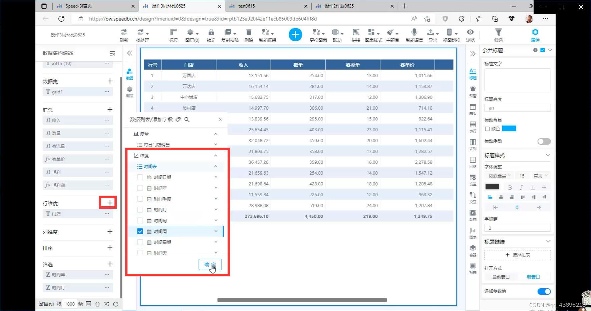Click the 浏览 preview eye icon
Viewport: 591px width, 311px height.
(x=470, y=35)
